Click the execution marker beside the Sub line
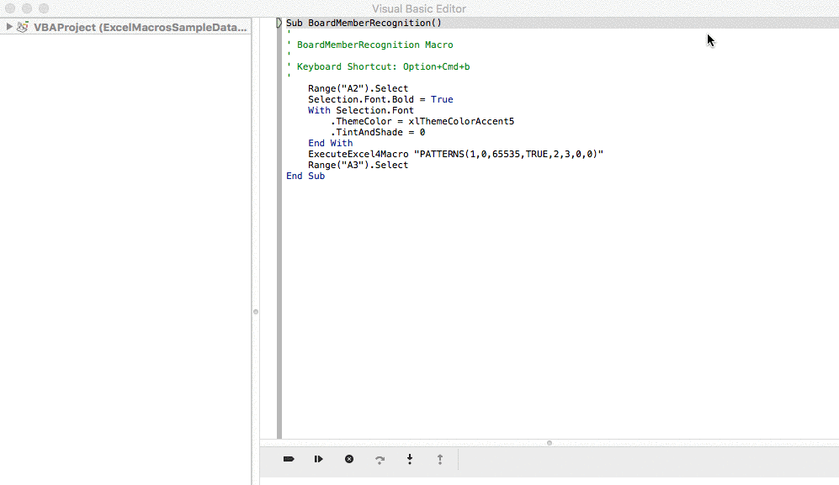The image size is (839, 485). click(x=279, y=23)
